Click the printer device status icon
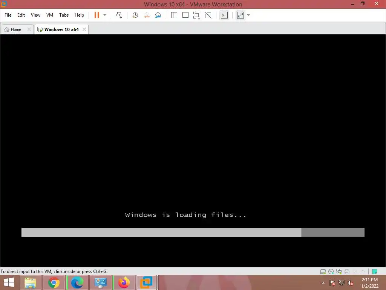386x290 pixels. 347,271
